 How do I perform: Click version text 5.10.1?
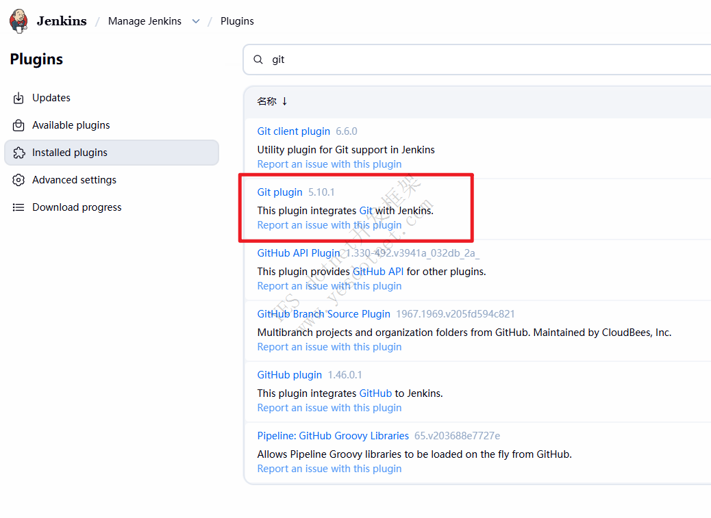point(321,192)
